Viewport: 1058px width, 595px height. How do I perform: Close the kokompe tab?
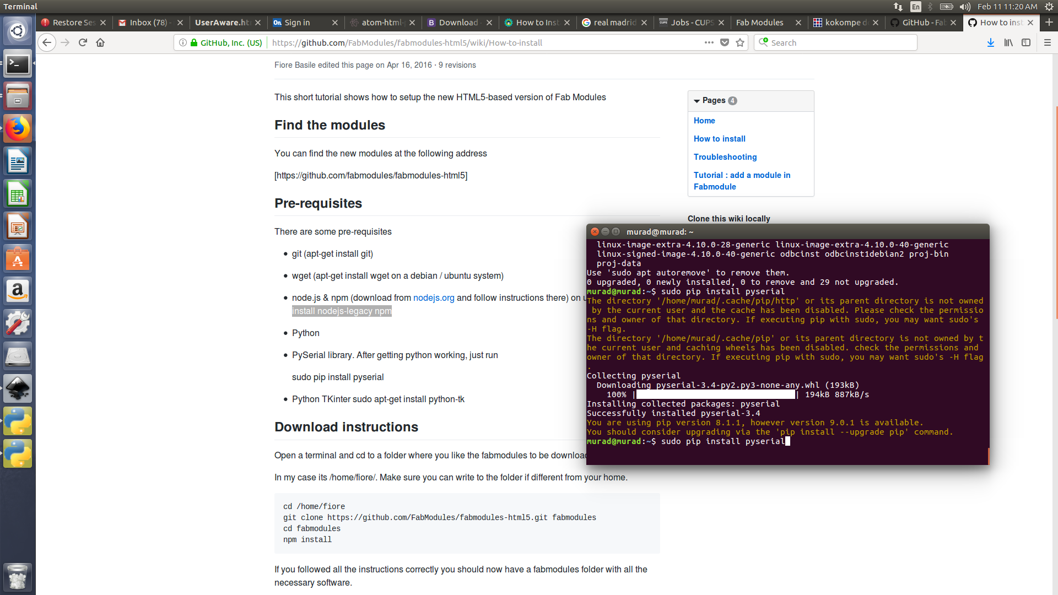[876, 23]
